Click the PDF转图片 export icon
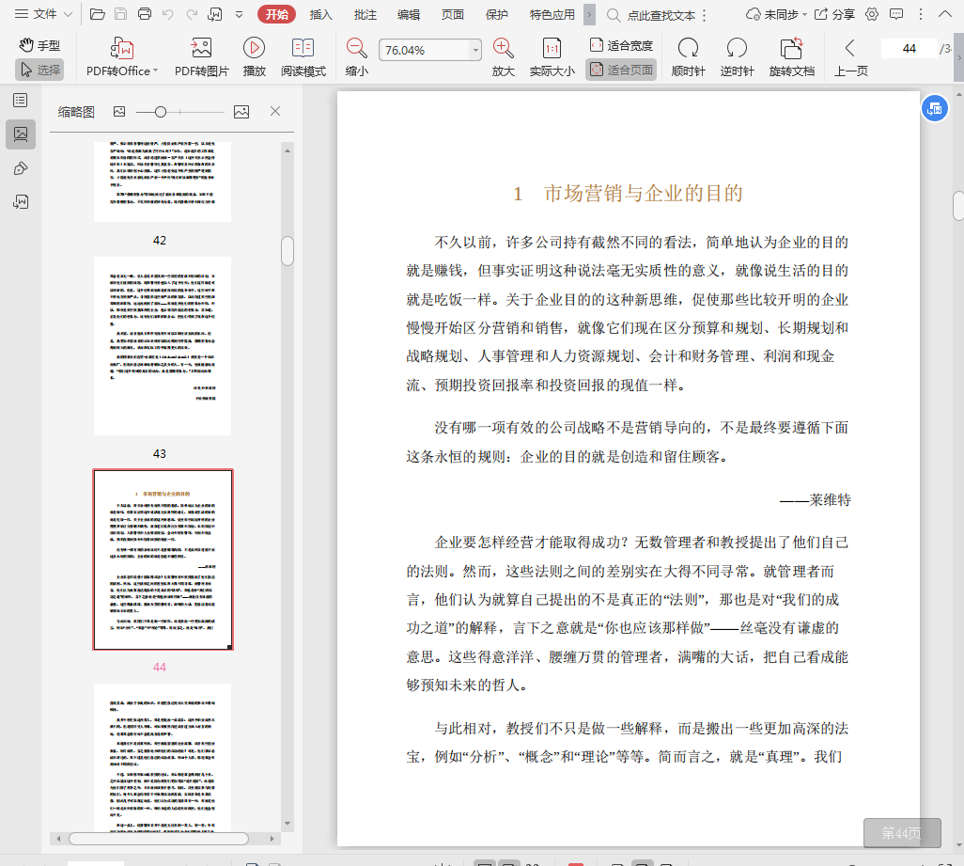The width and height of the screenshot is (964, 866). [201, 49]
